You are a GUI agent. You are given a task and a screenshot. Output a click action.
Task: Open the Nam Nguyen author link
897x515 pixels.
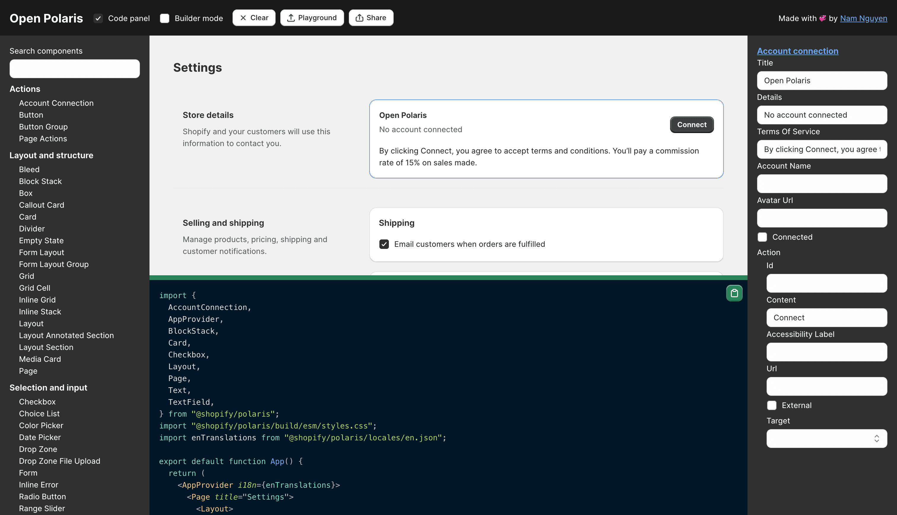point(863,18)
